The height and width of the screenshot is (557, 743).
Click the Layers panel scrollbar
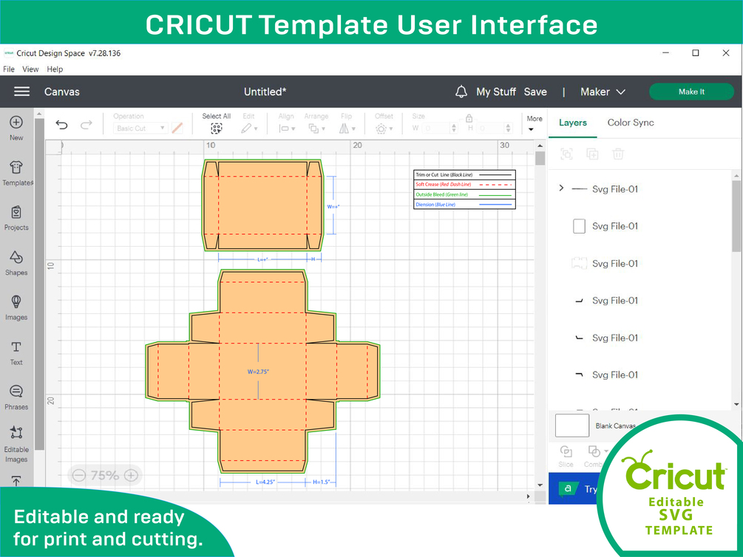tap(736, 216)
